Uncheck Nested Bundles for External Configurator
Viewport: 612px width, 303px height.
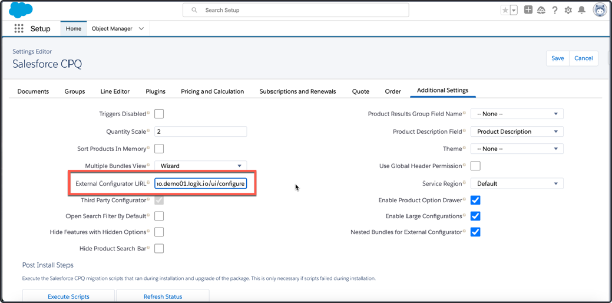(475, 232)
